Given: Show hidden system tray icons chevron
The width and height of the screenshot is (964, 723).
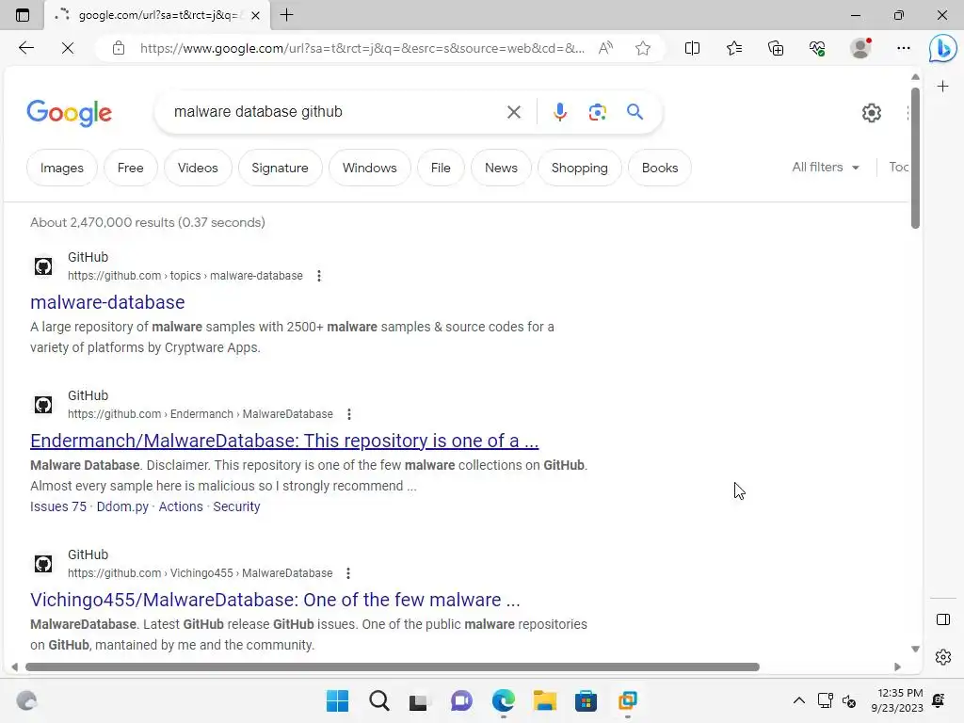Looking at the screenshot, I should [x=798, y=700].
